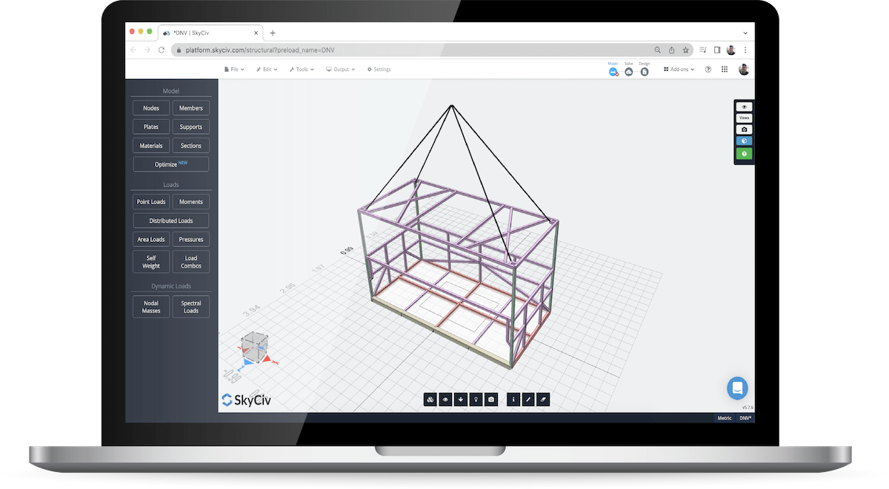Toggle the blue globe icon on the right panel

pyautogui.click(x=743, y=141)
